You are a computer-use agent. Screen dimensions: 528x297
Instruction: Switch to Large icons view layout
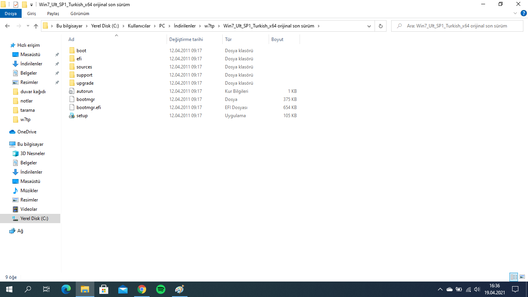pos(522,277)
